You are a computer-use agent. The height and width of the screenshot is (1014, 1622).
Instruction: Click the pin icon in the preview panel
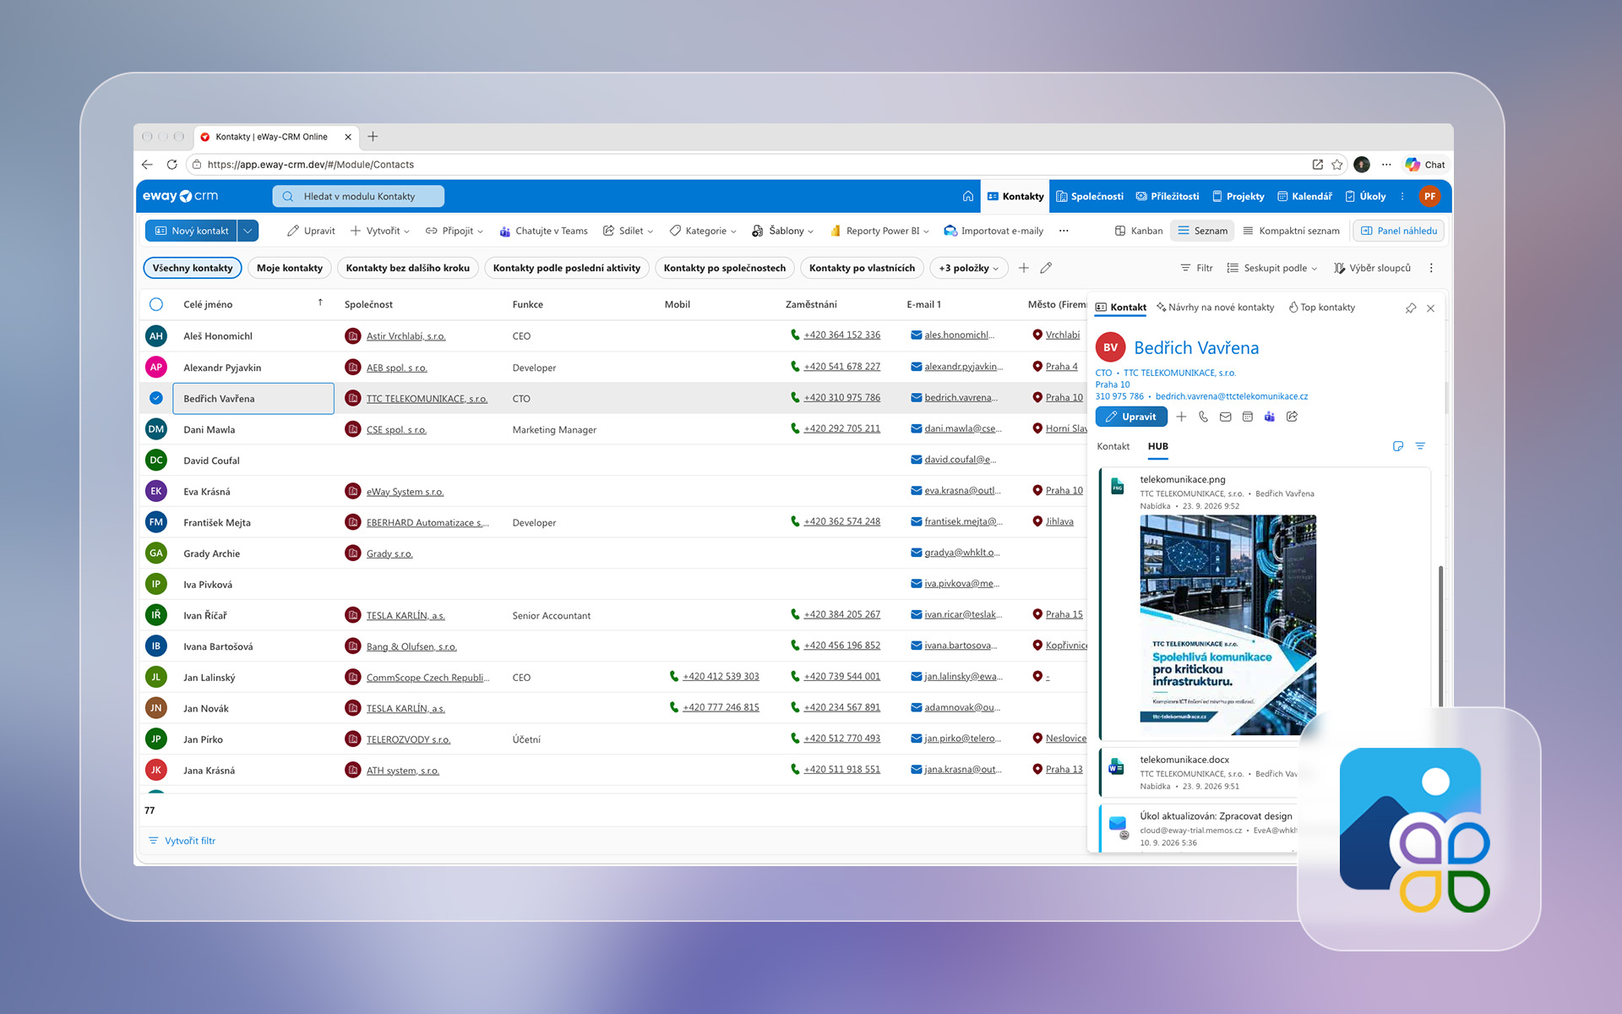click(x=1410, y=308)
